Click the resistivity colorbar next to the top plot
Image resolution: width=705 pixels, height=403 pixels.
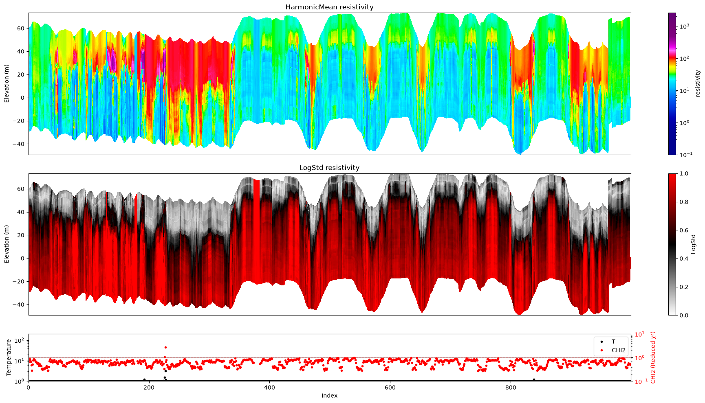tap(672, 83)
